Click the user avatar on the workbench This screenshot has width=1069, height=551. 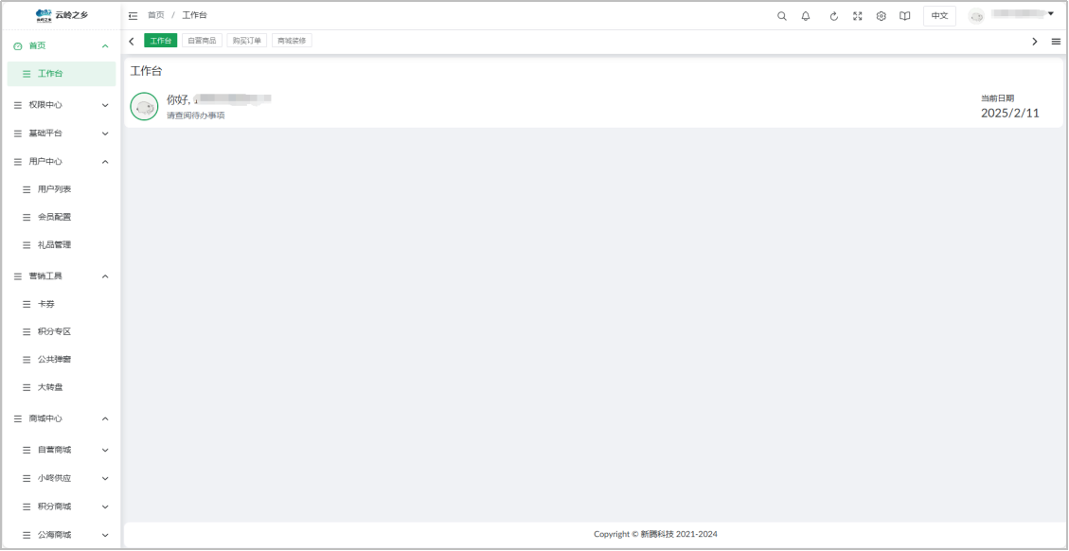coord(144,106)
